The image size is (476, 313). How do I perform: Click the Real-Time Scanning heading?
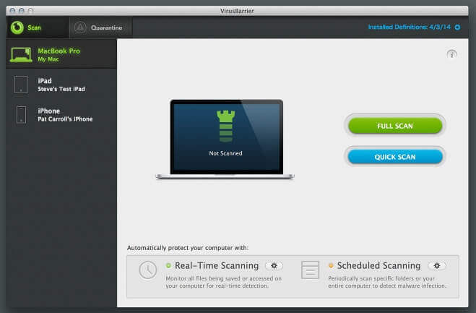tap(217, 265)
